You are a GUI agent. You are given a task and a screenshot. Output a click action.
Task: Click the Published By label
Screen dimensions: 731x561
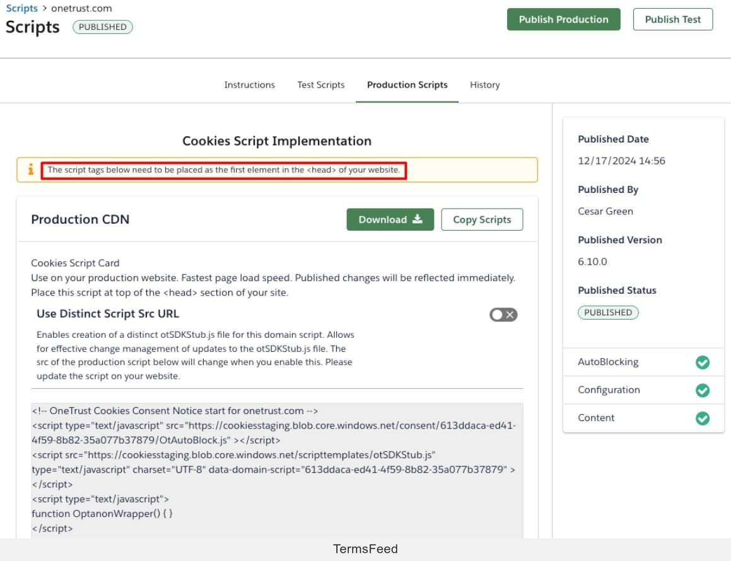[x=608, y=190]
